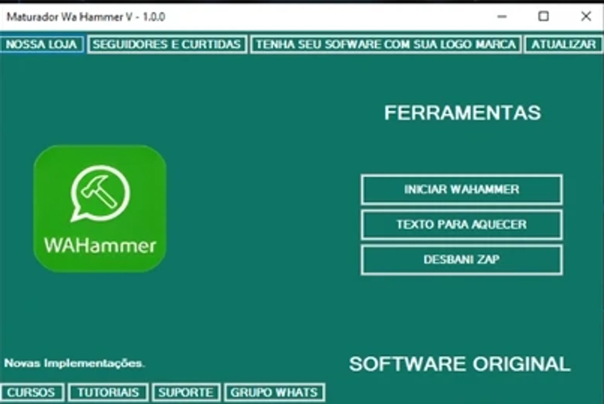This screenshot has height=404, width=604.
Task: Contact SUPORTE
Action: coord(186,393)
